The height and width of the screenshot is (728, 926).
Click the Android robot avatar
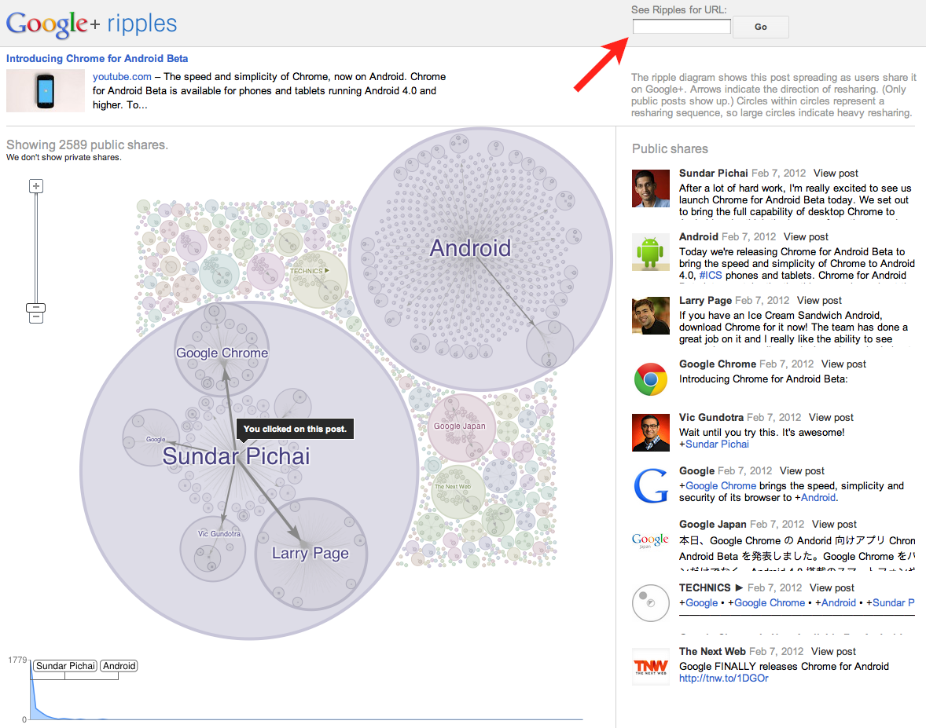point(650,252)
